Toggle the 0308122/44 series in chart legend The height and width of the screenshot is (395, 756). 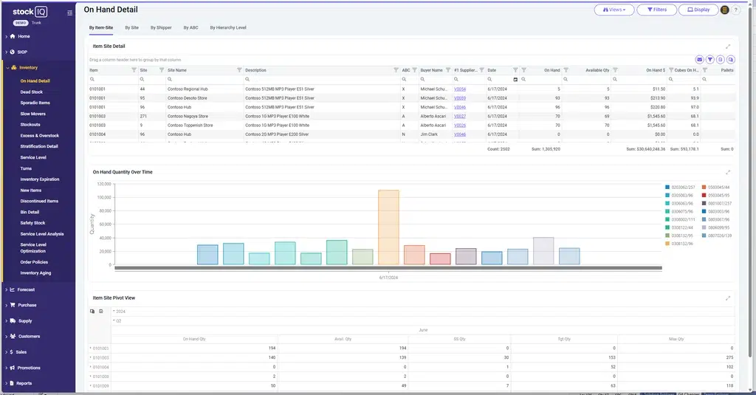click(679, 227)
